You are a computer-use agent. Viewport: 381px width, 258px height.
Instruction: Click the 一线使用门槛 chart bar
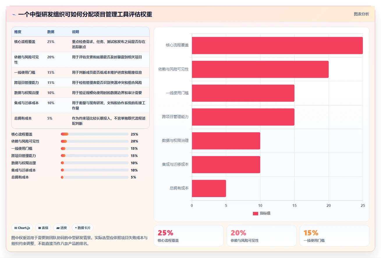coord(243,93)
